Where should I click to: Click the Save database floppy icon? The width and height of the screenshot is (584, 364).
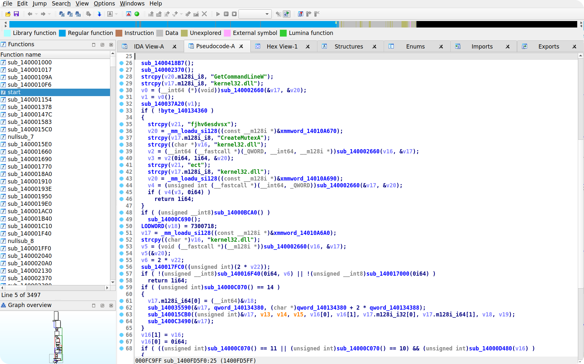pyautogui.click(x=16, y=14)
